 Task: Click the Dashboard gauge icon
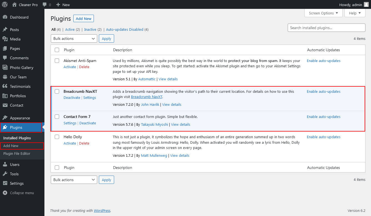tap(5, 17)
